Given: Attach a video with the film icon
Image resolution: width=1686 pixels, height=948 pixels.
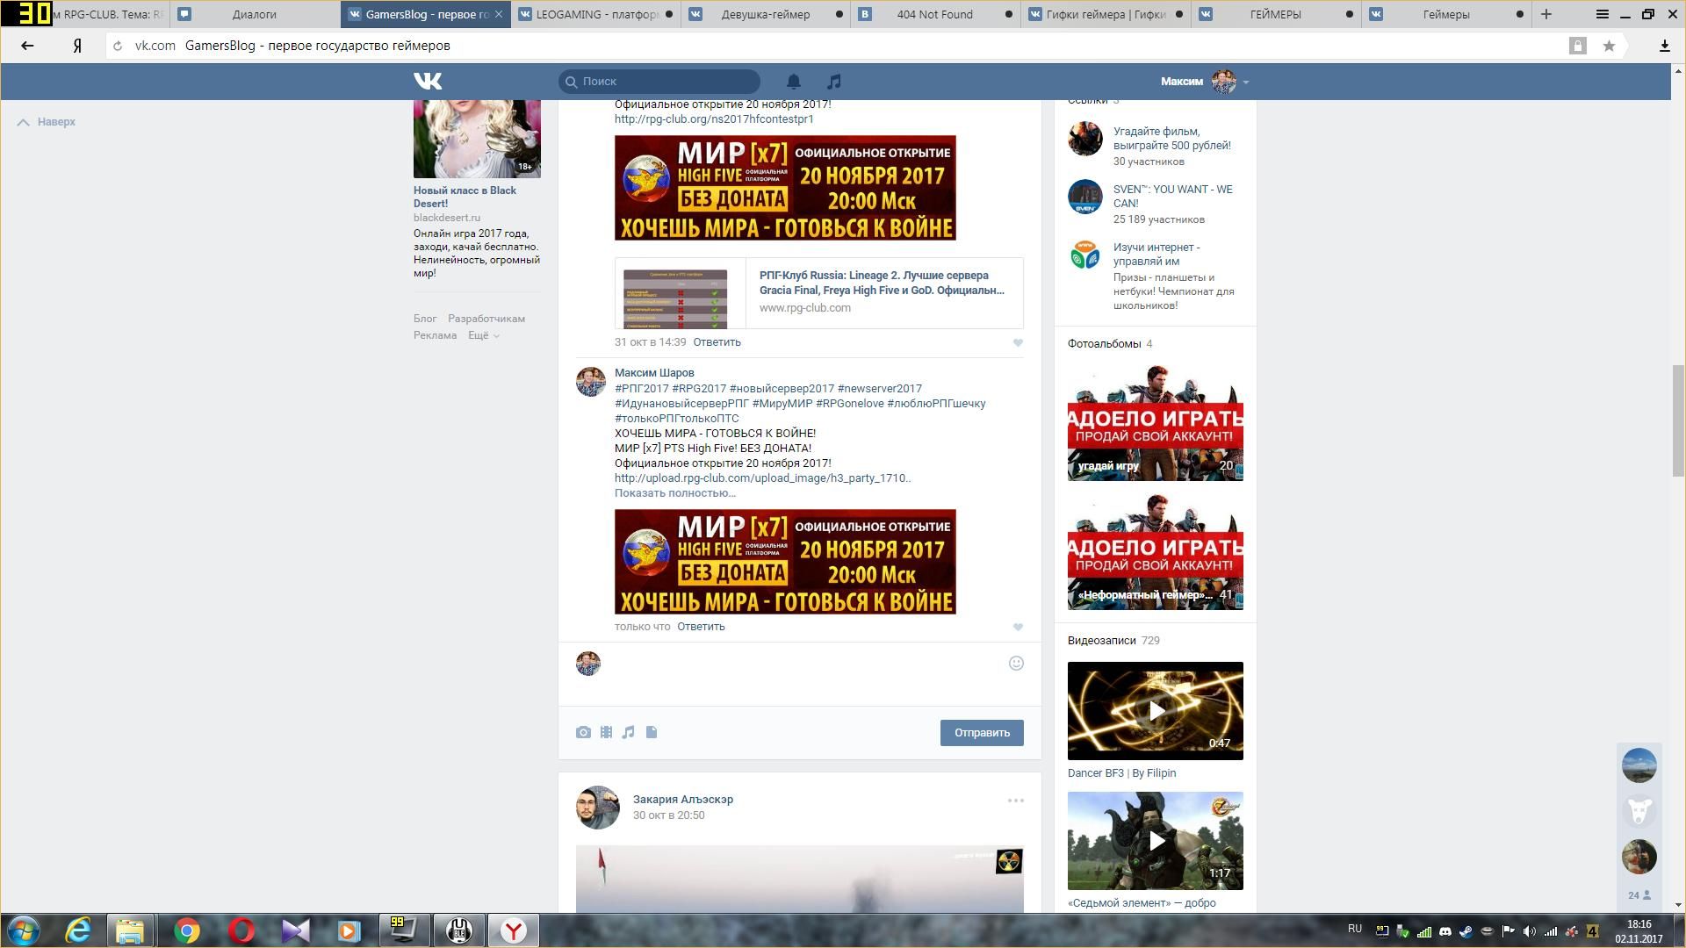Looking at the screenshot, I should 606,732.
